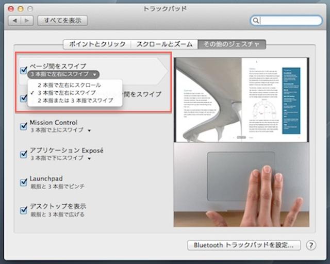Screen dimensions: 330x264
Task: Toggle the Mission Control checkbox
Action: [23, 126]
